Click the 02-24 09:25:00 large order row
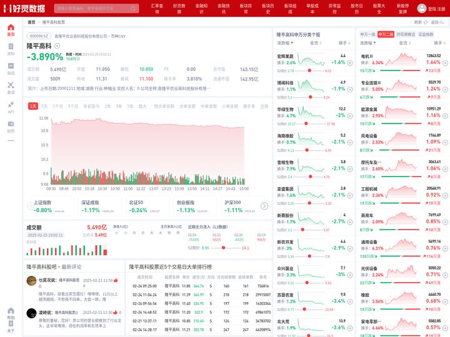The image size is (450, 337). click(x=199, y=286)
